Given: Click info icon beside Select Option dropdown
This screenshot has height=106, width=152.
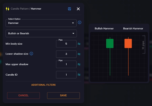Looking at the screenshot, I should tap(80, 23).
